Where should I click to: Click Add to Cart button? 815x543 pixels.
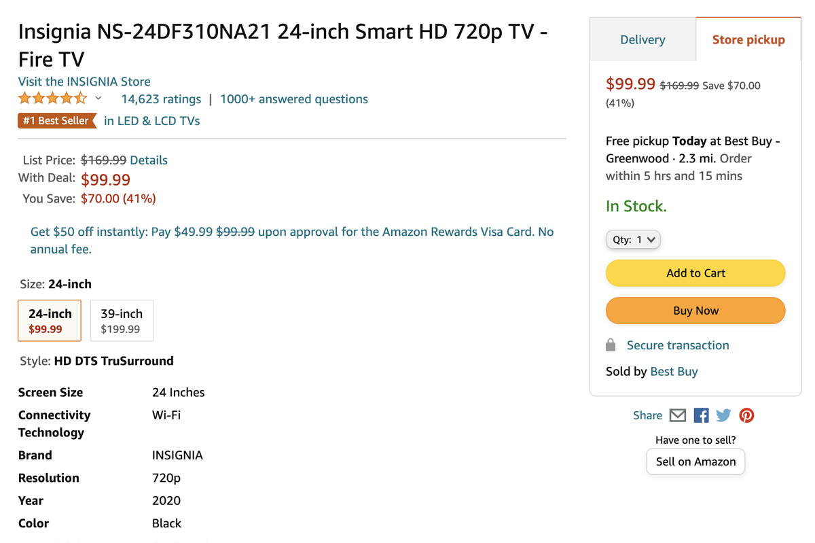pos(695,273)
